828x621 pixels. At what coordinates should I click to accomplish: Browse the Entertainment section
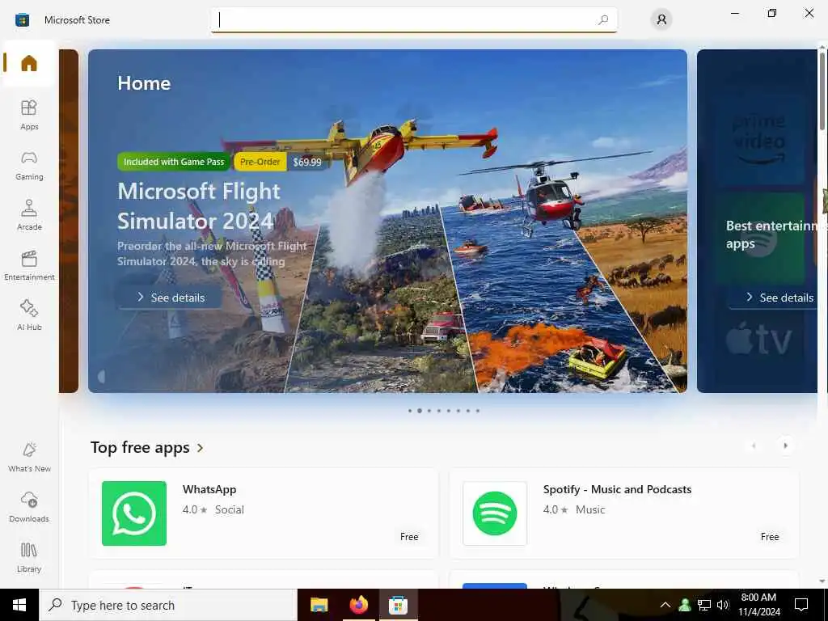29,265
